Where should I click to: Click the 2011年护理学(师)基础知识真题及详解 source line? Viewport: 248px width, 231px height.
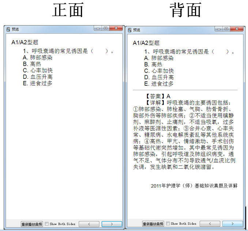pyautogui.click(x=194, y=186)
